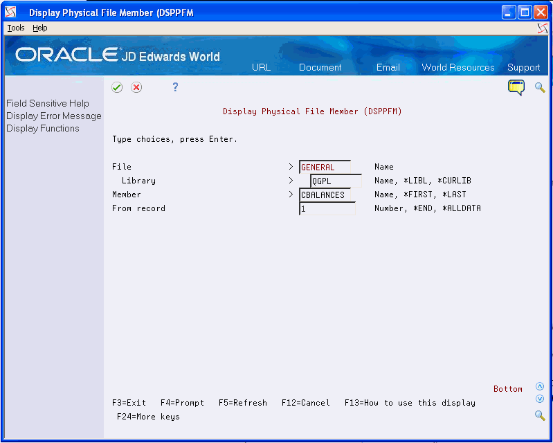Click F13=How to use this display

click(x=410, y=403)
